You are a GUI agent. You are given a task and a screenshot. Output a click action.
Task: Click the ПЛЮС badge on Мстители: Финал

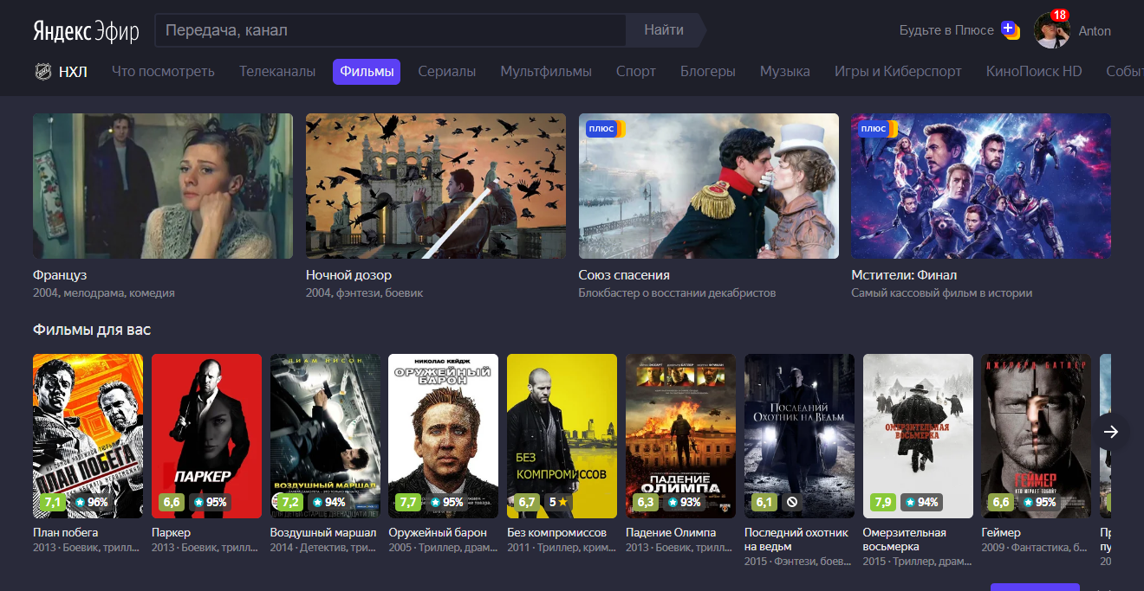pyautogui.click(x=877, y=129)
